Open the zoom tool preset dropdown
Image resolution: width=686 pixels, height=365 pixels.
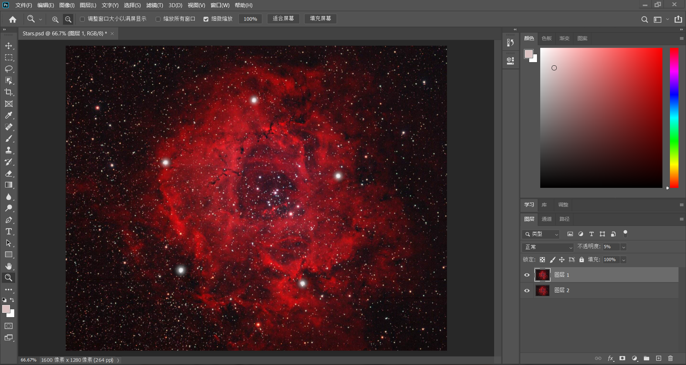tap(40, 19)
